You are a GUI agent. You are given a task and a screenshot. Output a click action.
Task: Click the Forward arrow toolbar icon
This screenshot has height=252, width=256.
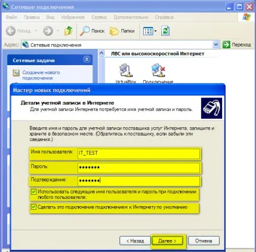tap(48, 31)
